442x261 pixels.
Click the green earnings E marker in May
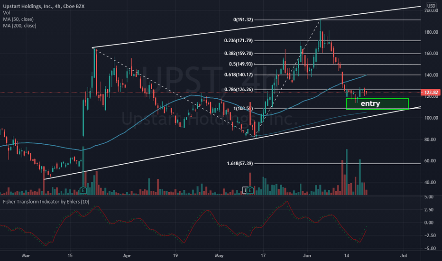click(x=250, y=190)
